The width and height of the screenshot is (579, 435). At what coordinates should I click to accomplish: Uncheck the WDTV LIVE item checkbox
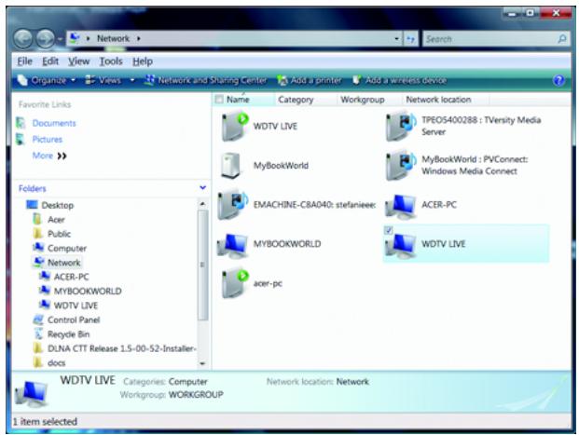click(388, 230)
